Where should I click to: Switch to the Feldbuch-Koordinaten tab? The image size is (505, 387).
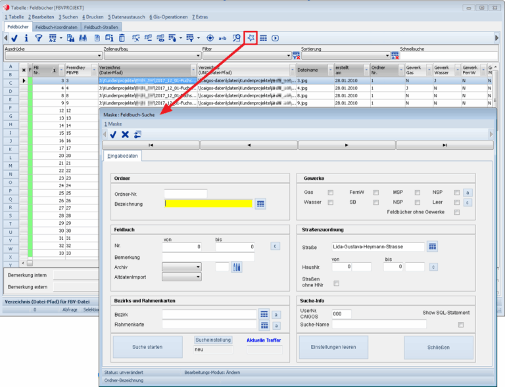(57, 27)
